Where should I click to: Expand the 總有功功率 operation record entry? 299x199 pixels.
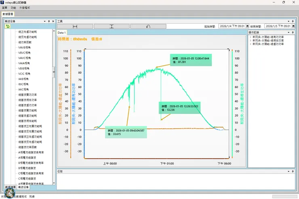pyautogui.click(x=251, y=37)
